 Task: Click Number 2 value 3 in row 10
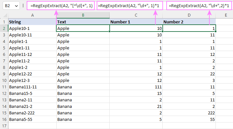(189, 80)
